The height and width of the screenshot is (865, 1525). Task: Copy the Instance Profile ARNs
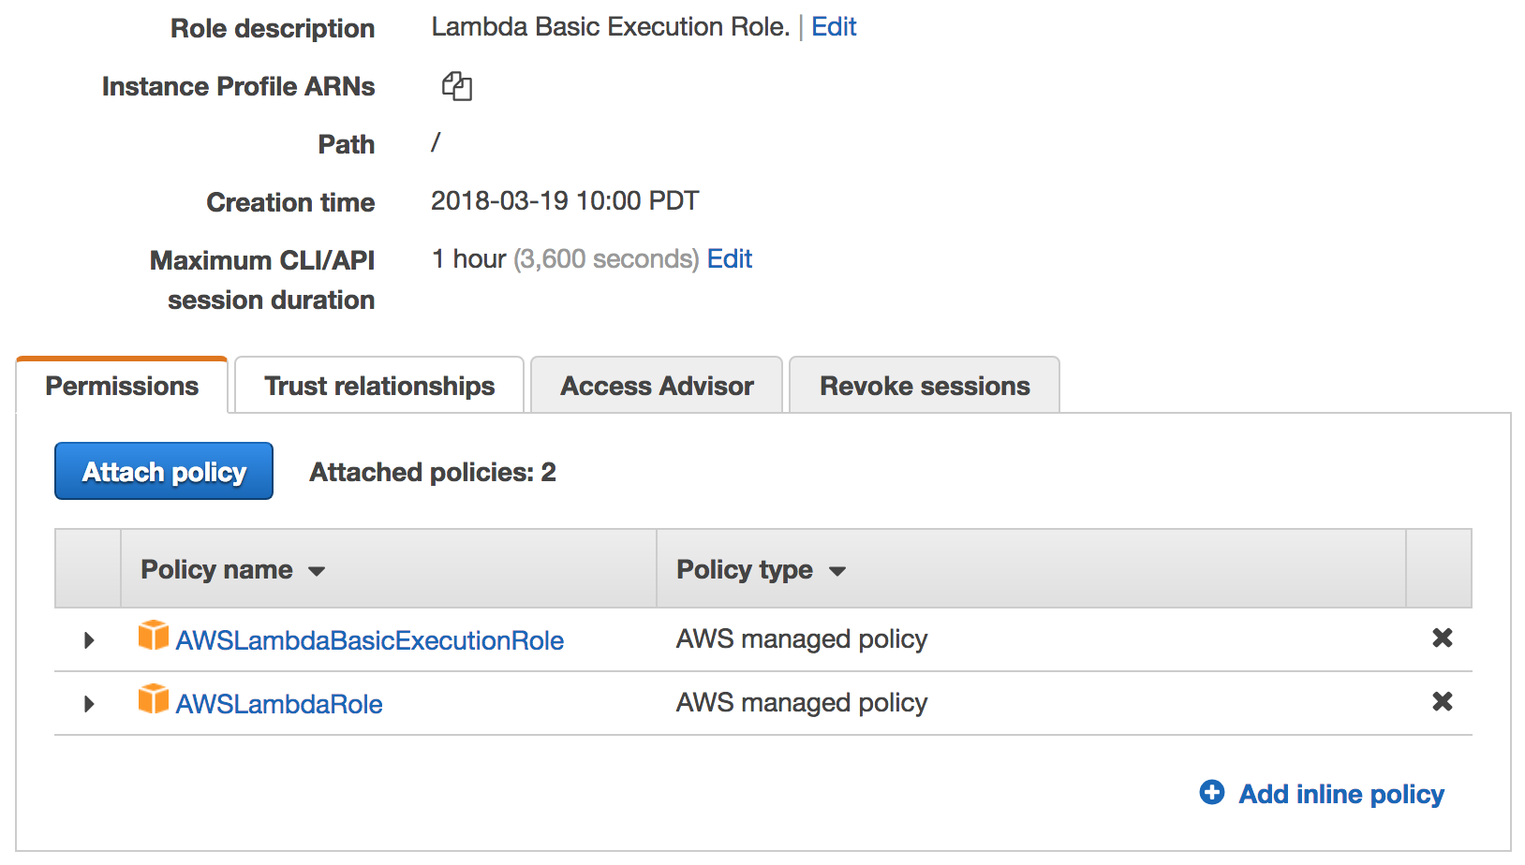pos(457,86)
